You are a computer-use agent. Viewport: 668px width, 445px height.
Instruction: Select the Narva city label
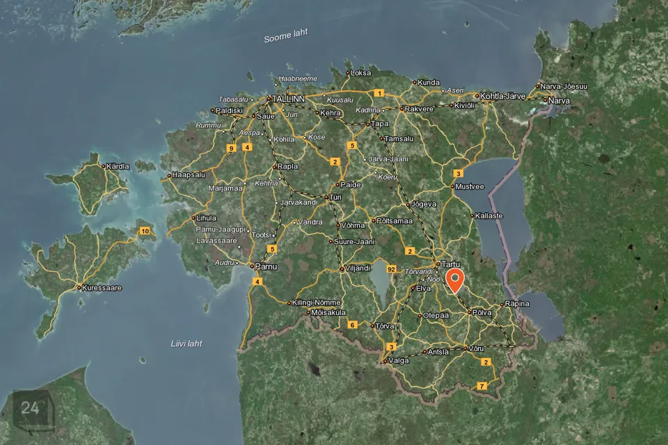(x=559, y=101)
